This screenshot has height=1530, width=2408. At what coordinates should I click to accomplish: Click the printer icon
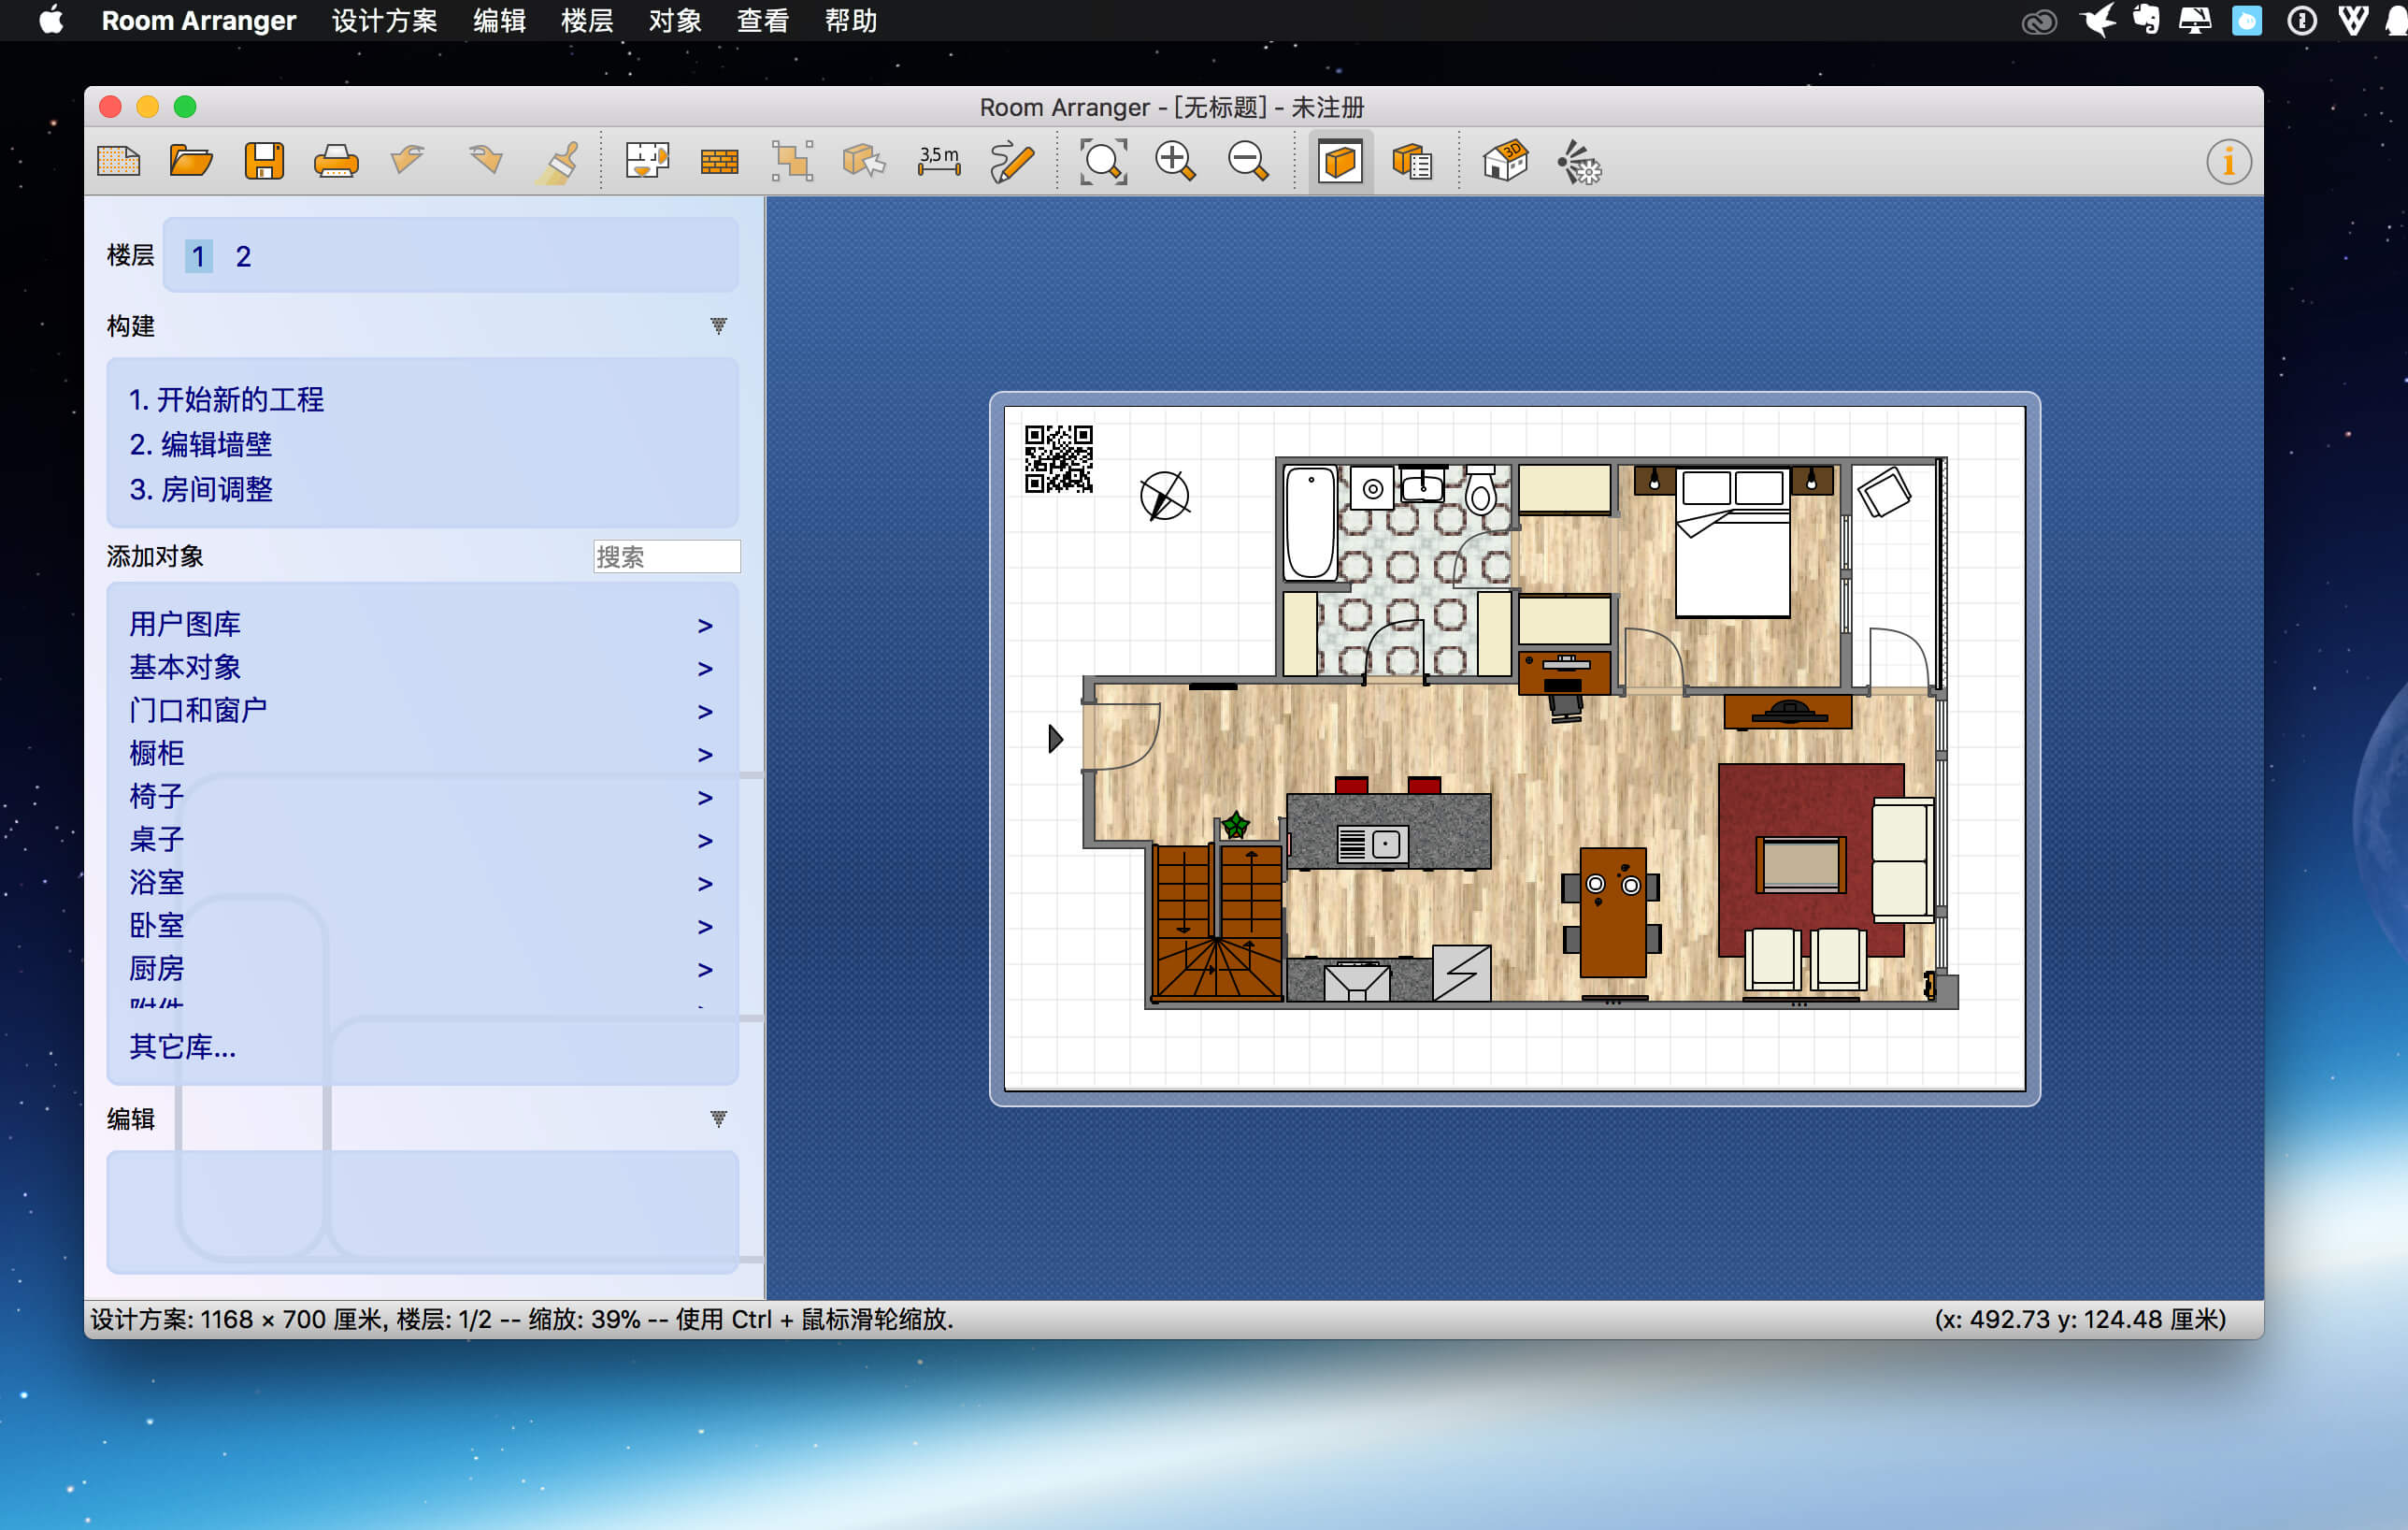pos(336,161)
